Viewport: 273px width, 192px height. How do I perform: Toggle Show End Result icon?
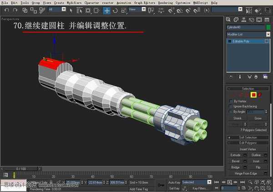[240, 77]
